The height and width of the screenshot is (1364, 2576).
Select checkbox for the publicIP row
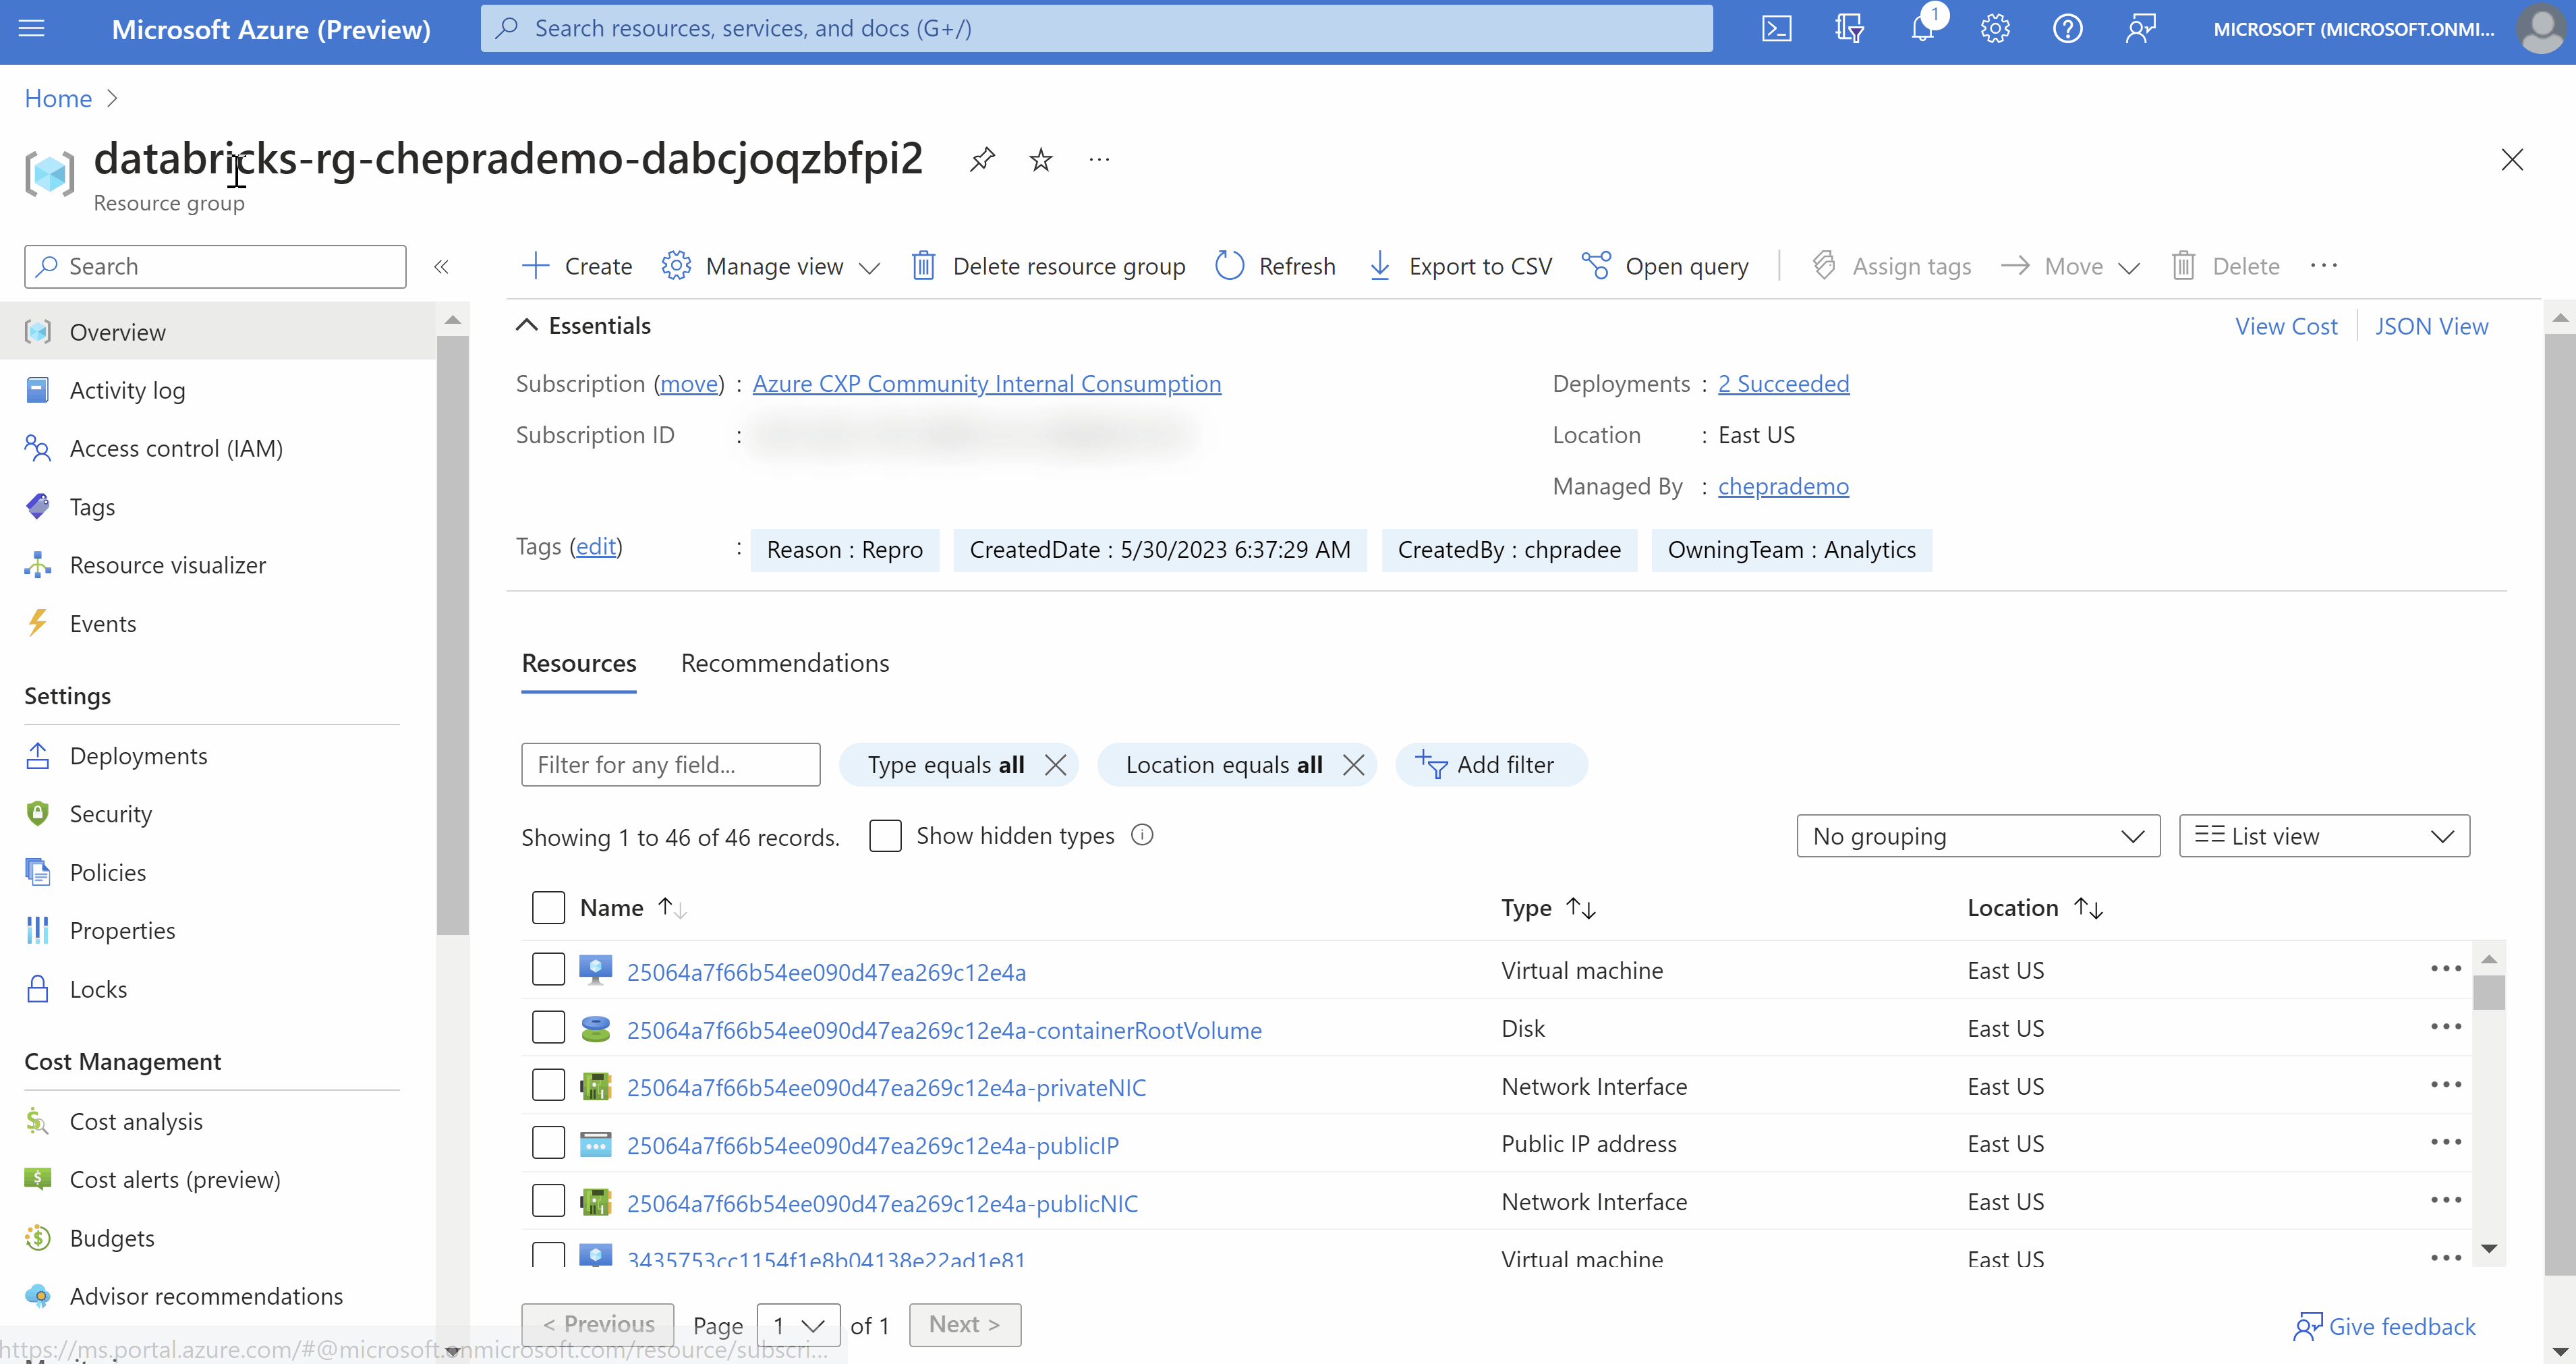coord(548,1143)
